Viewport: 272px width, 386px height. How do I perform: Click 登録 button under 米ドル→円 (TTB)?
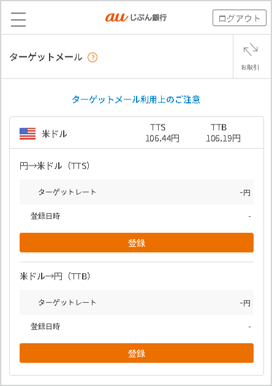(x=137, y=353)
